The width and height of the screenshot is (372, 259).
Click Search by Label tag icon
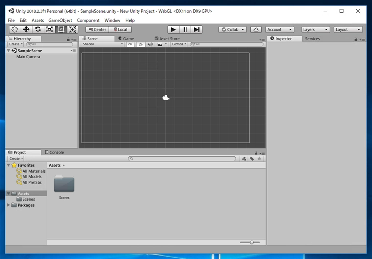[x=252, y=159]
